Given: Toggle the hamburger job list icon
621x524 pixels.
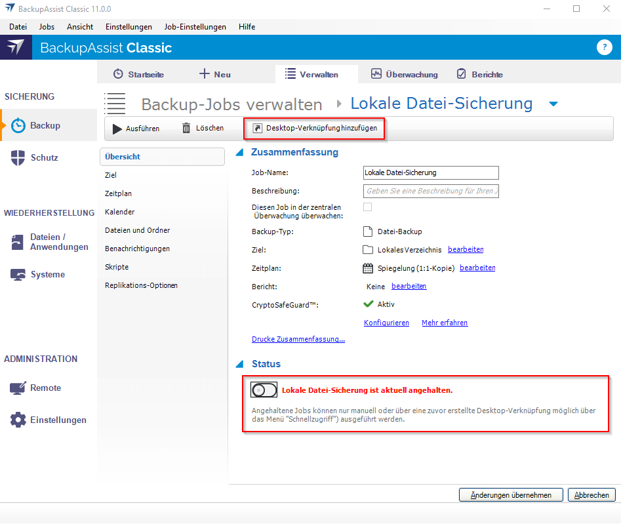Looking at the screenshot, I should pos(115,104).
